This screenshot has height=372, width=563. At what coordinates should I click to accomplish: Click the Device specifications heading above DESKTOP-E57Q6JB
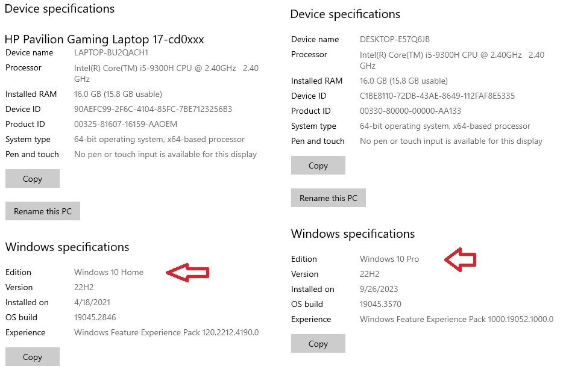coord(345,14)
